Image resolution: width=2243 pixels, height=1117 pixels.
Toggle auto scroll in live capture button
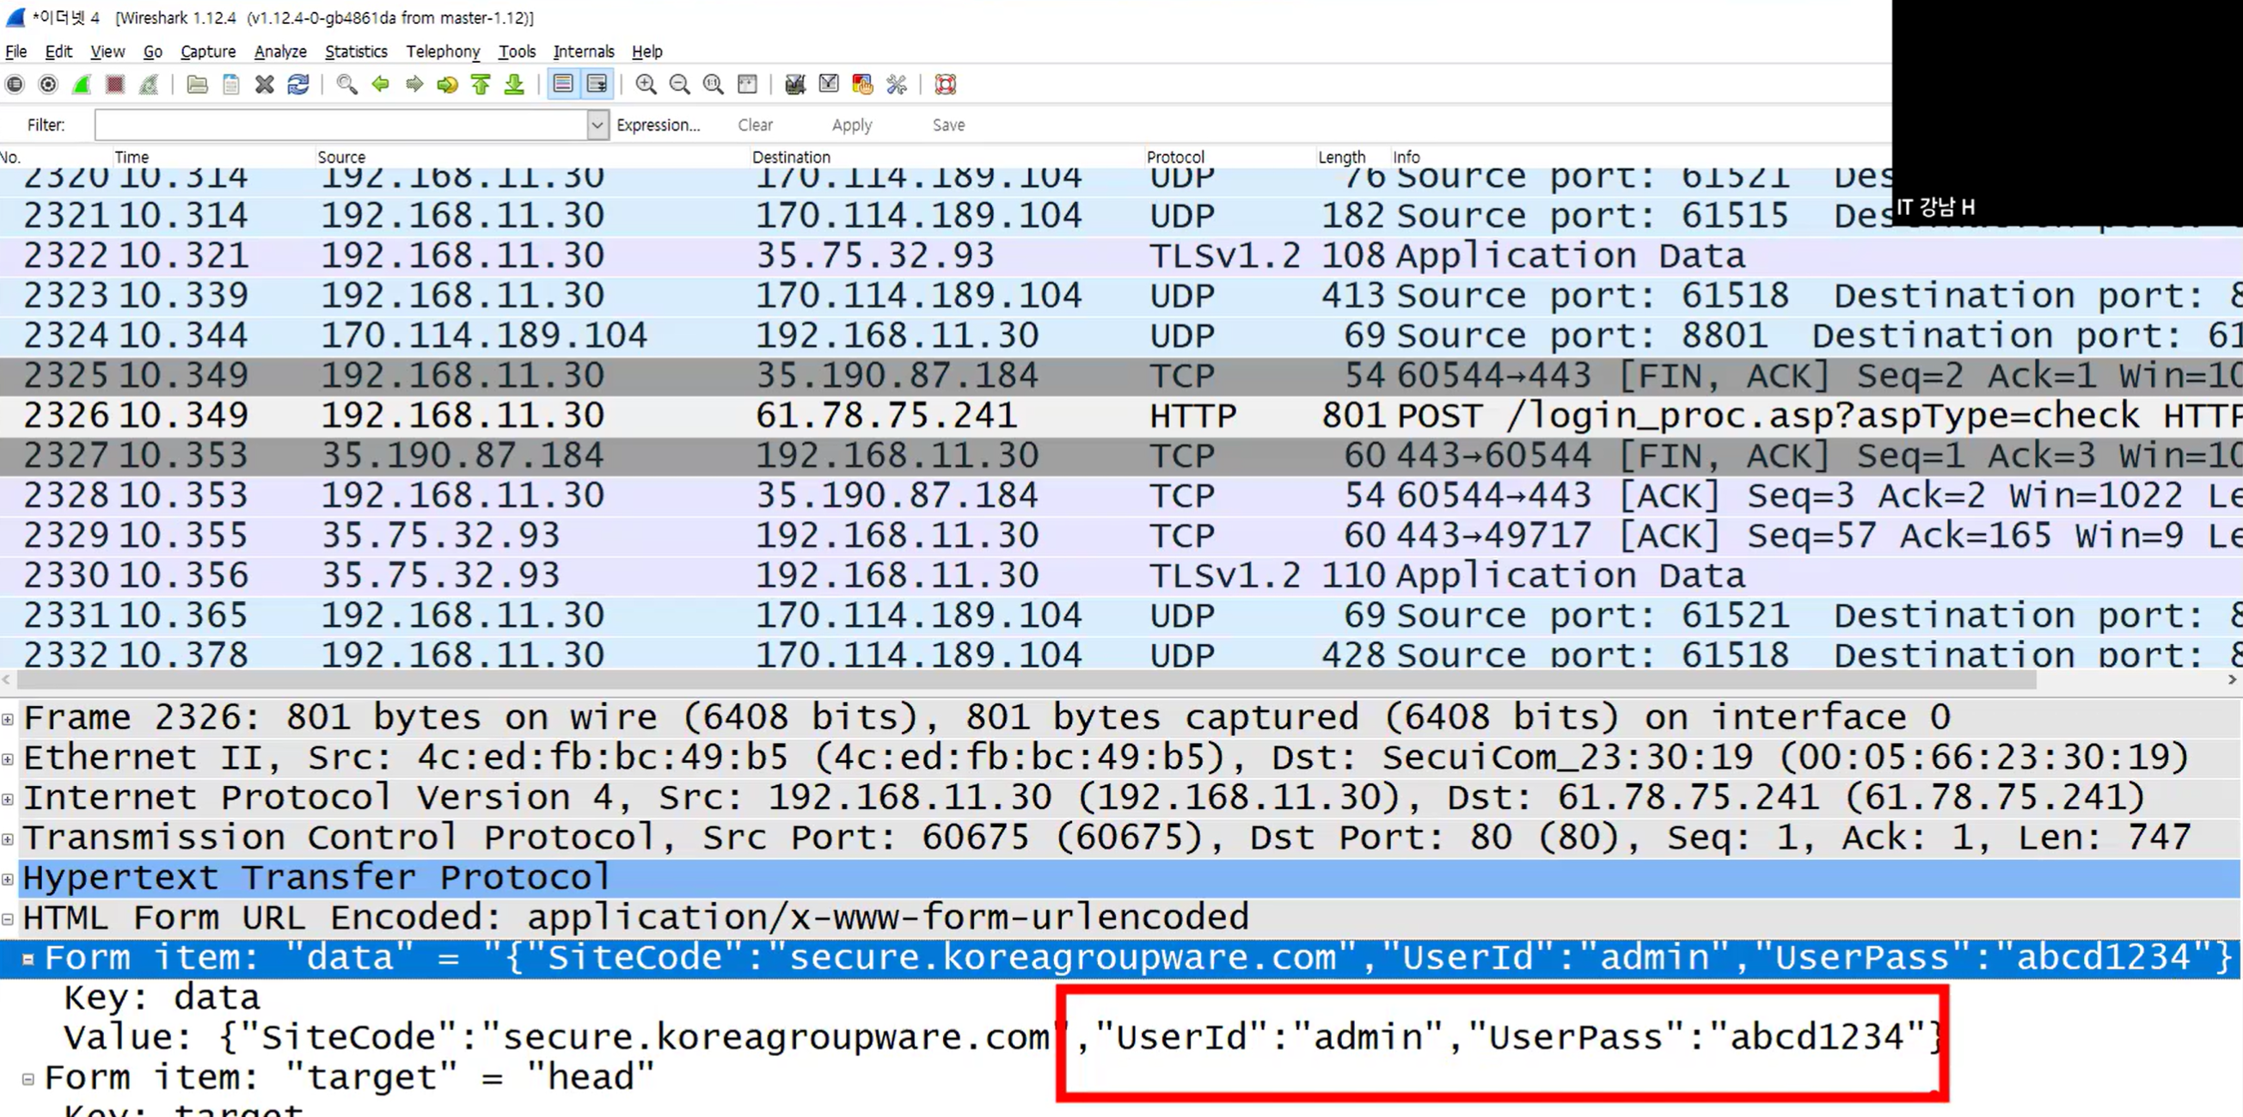(598, 84)
